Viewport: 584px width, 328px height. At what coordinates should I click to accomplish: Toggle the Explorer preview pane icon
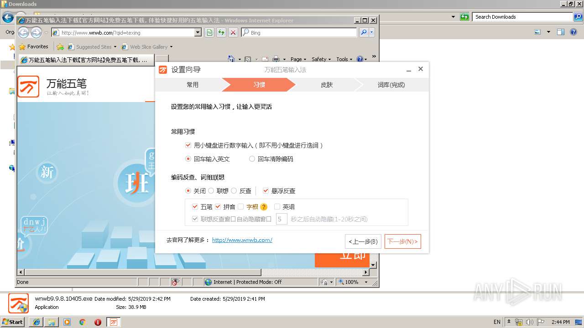pyautogui.click(x=561, y=32)
